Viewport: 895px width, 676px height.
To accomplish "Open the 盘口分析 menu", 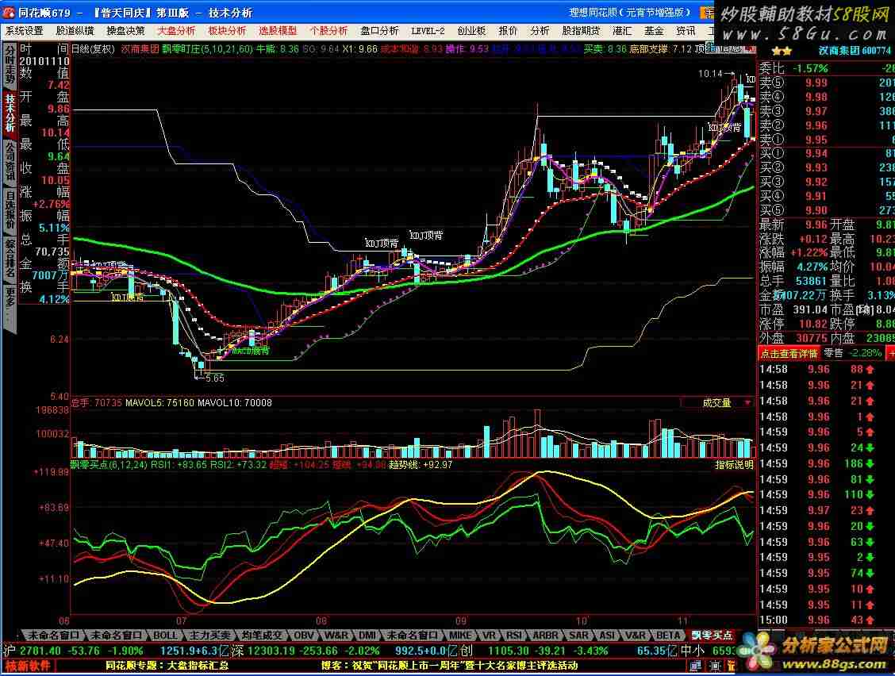I will click(379, 31).
